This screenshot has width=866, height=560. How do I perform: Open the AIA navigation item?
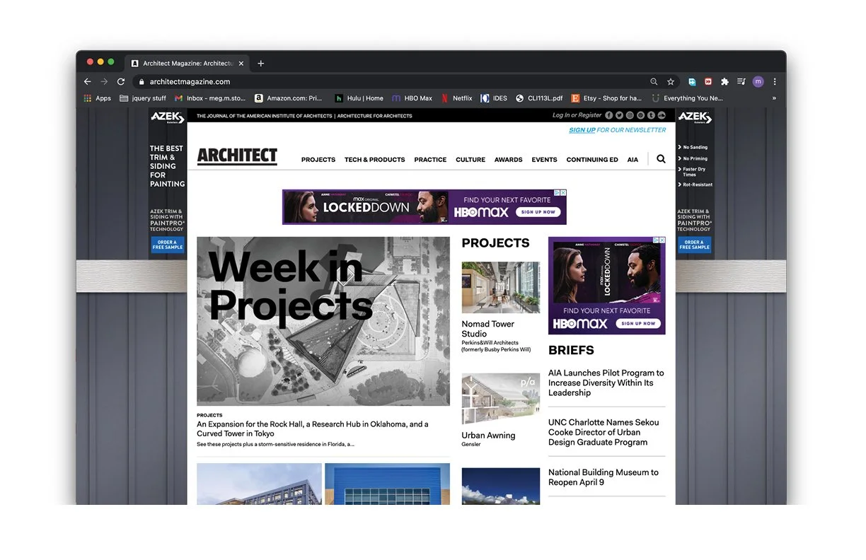[633, 160]
